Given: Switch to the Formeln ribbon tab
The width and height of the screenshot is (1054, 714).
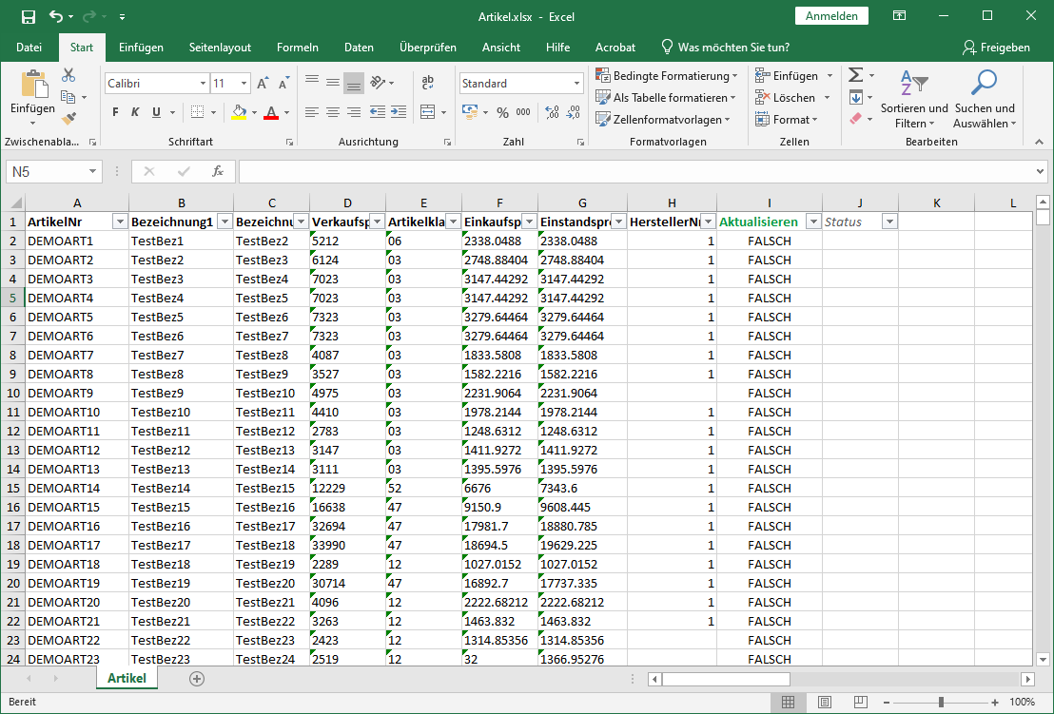Looking at the screenshot, I should pos(297,47).
